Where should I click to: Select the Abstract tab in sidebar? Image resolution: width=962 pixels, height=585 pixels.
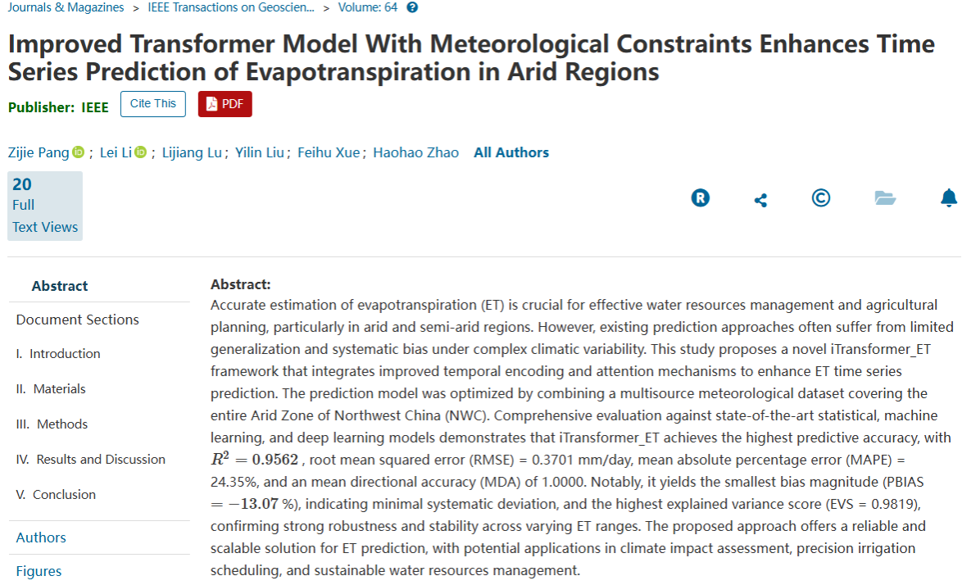tap(60, 286)
